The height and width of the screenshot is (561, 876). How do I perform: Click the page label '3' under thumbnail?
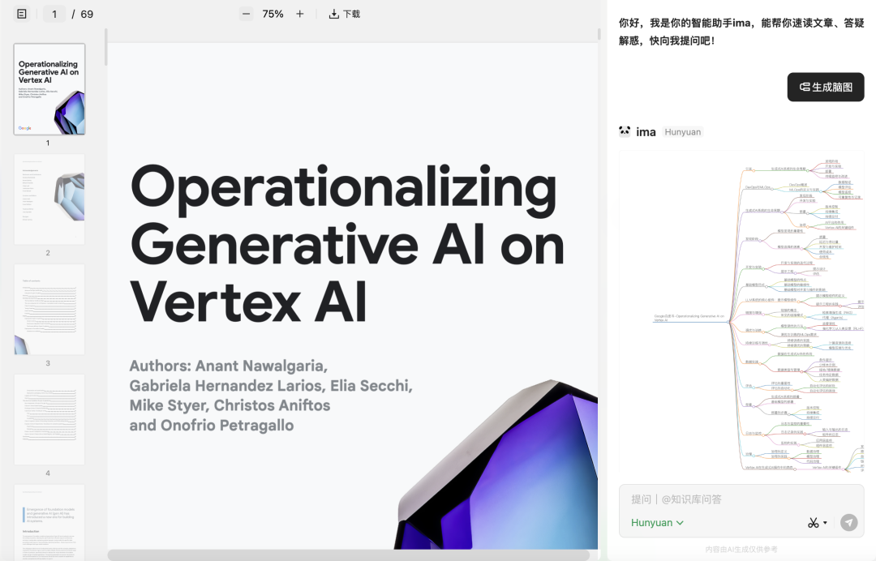coord(48,363)
